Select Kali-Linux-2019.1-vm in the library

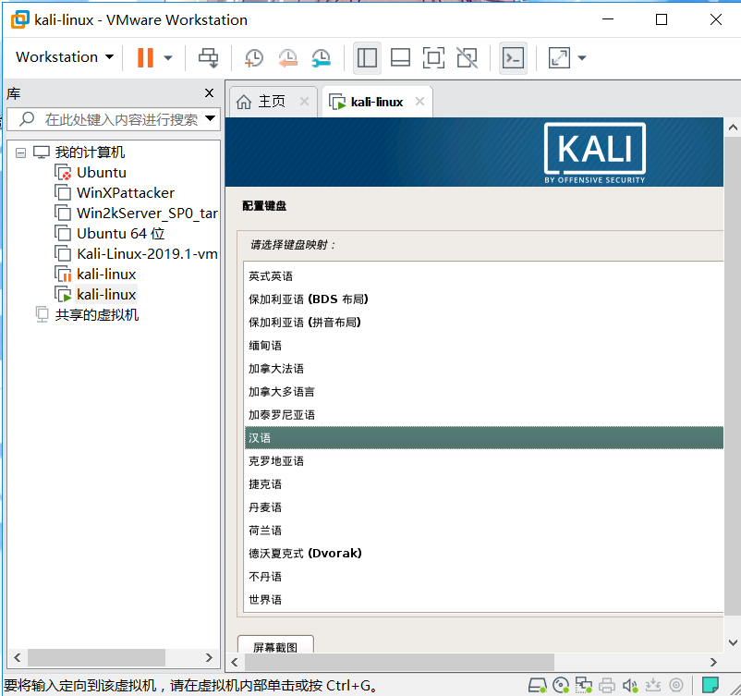pos(136,254)
